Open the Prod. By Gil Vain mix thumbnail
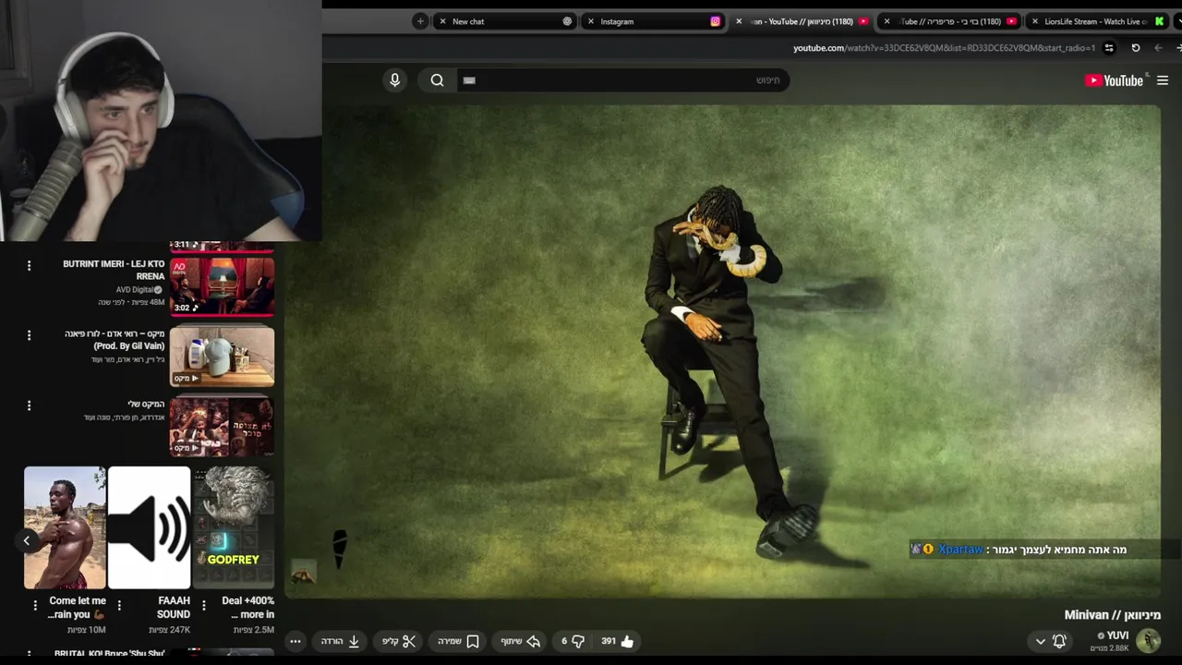The height and width of the screenshot is (665, 1182). click(x=222, y=356)
